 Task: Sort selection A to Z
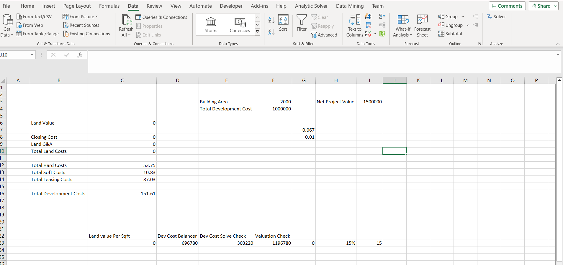click(271, 20)
